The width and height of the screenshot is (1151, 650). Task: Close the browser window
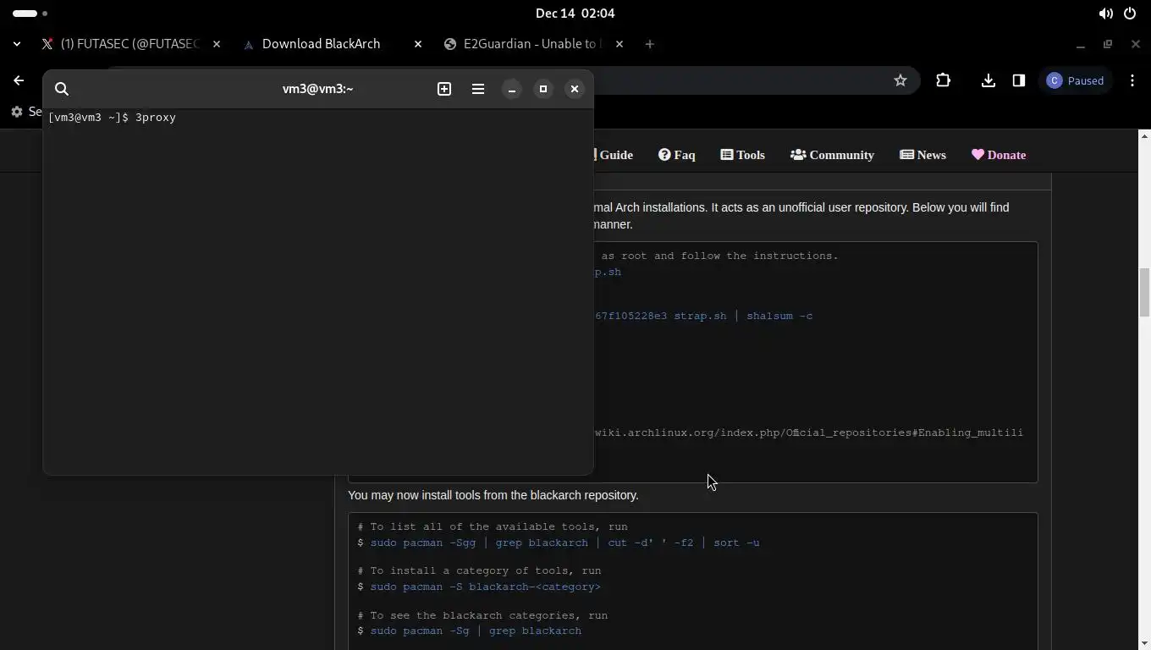point(1136,44)
